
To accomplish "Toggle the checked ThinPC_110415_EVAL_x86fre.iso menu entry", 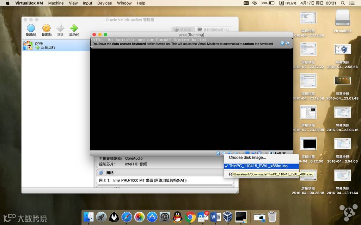I will point(261,166).
